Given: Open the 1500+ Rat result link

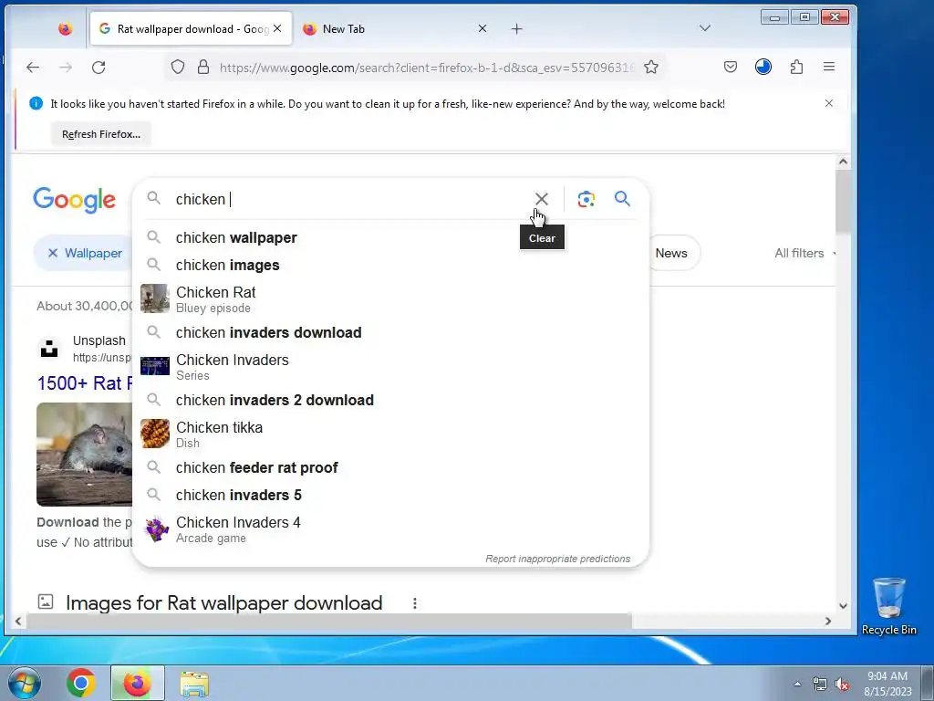Looking at the screenshot, I should click(x=85, y=382).
